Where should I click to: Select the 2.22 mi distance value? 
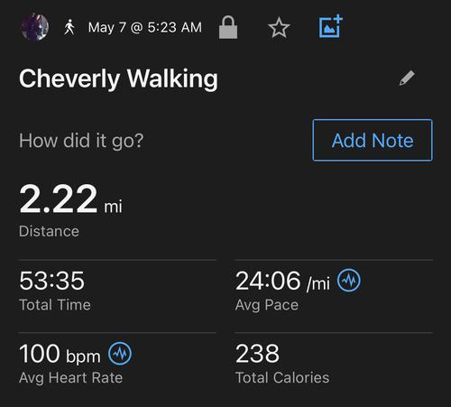click(x=70, y=199)
